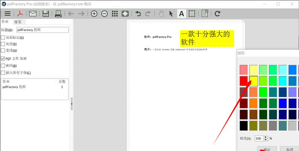Click the 软件: pdfFactory Pro text on page
This screenshot has width=299, height=151.
pos(158,37)
